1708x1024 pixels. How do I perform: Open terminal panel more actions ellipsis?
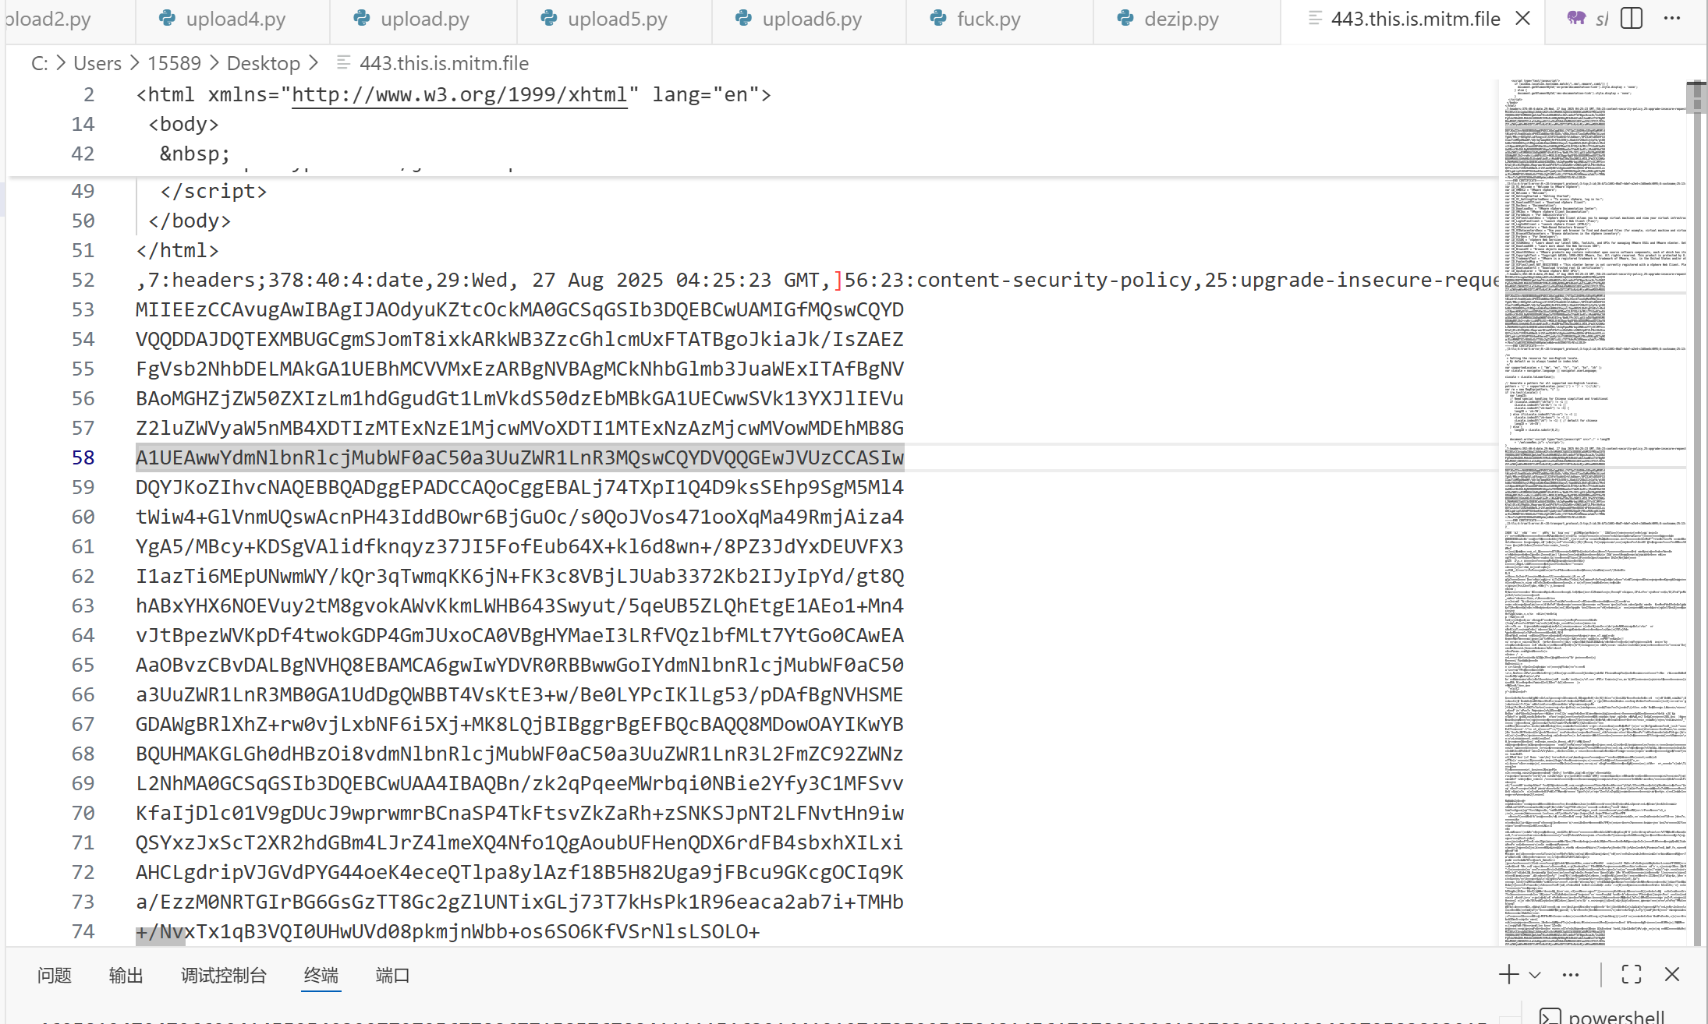tap(1571, 974)
